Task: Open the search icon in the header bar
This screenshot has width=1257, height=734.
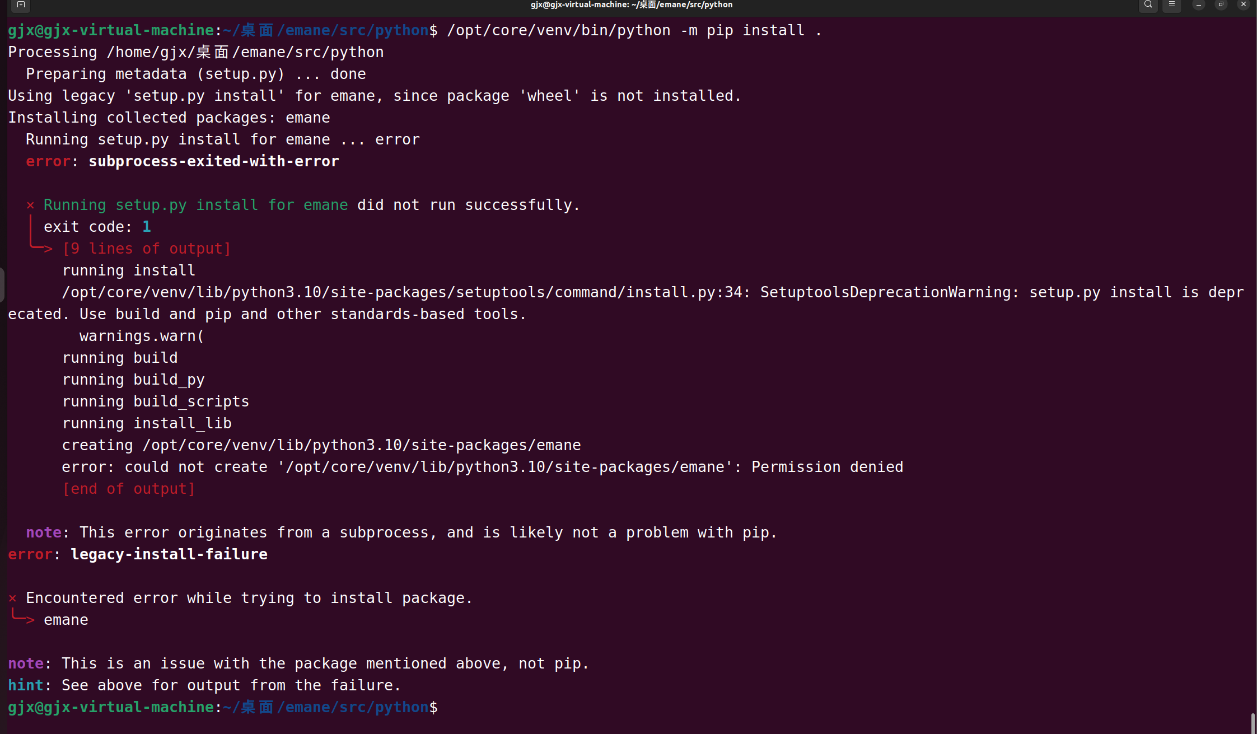Action: (1147, 6)
